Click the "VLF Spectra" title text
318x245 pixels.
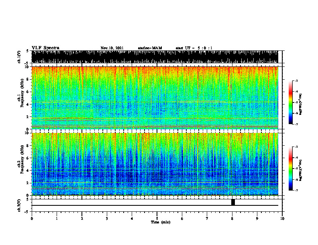[45, 48]
